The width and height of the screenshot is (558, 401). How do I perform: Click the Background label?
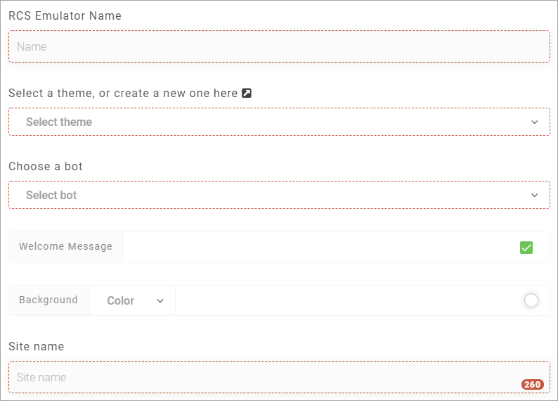(x=48, y=300)
